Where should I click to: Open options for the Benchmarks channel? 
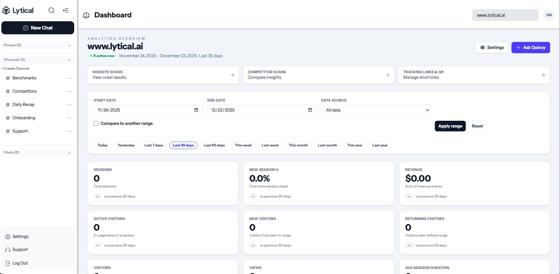click(69, 78)
